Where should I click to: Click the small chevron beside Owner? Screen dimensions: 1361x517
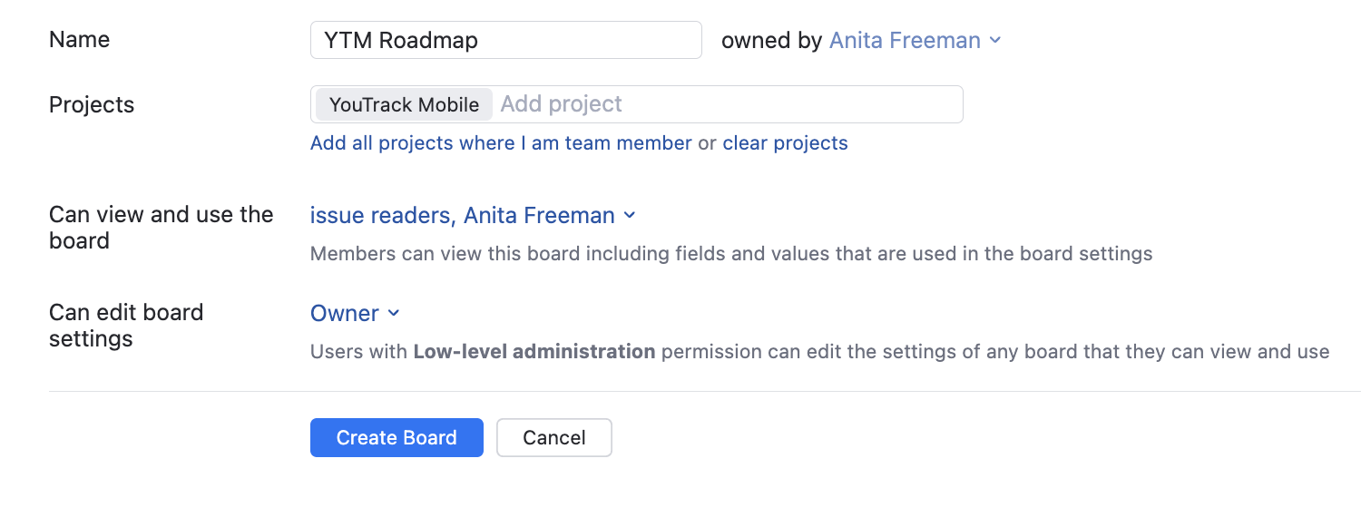(394, 313)
